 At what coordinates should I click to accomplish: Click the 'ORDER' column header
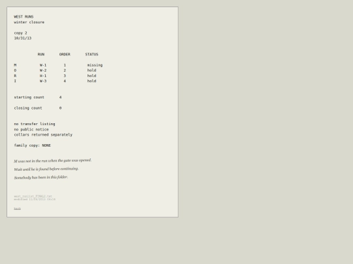click(65, 54)
